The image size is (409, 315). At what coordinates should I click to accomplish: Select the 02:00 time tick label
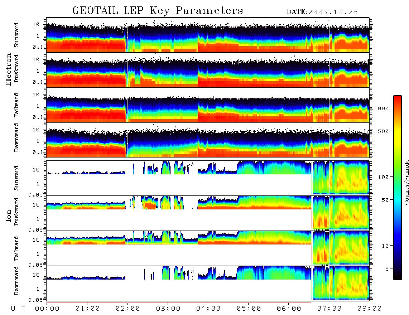(x=128, y=309)
